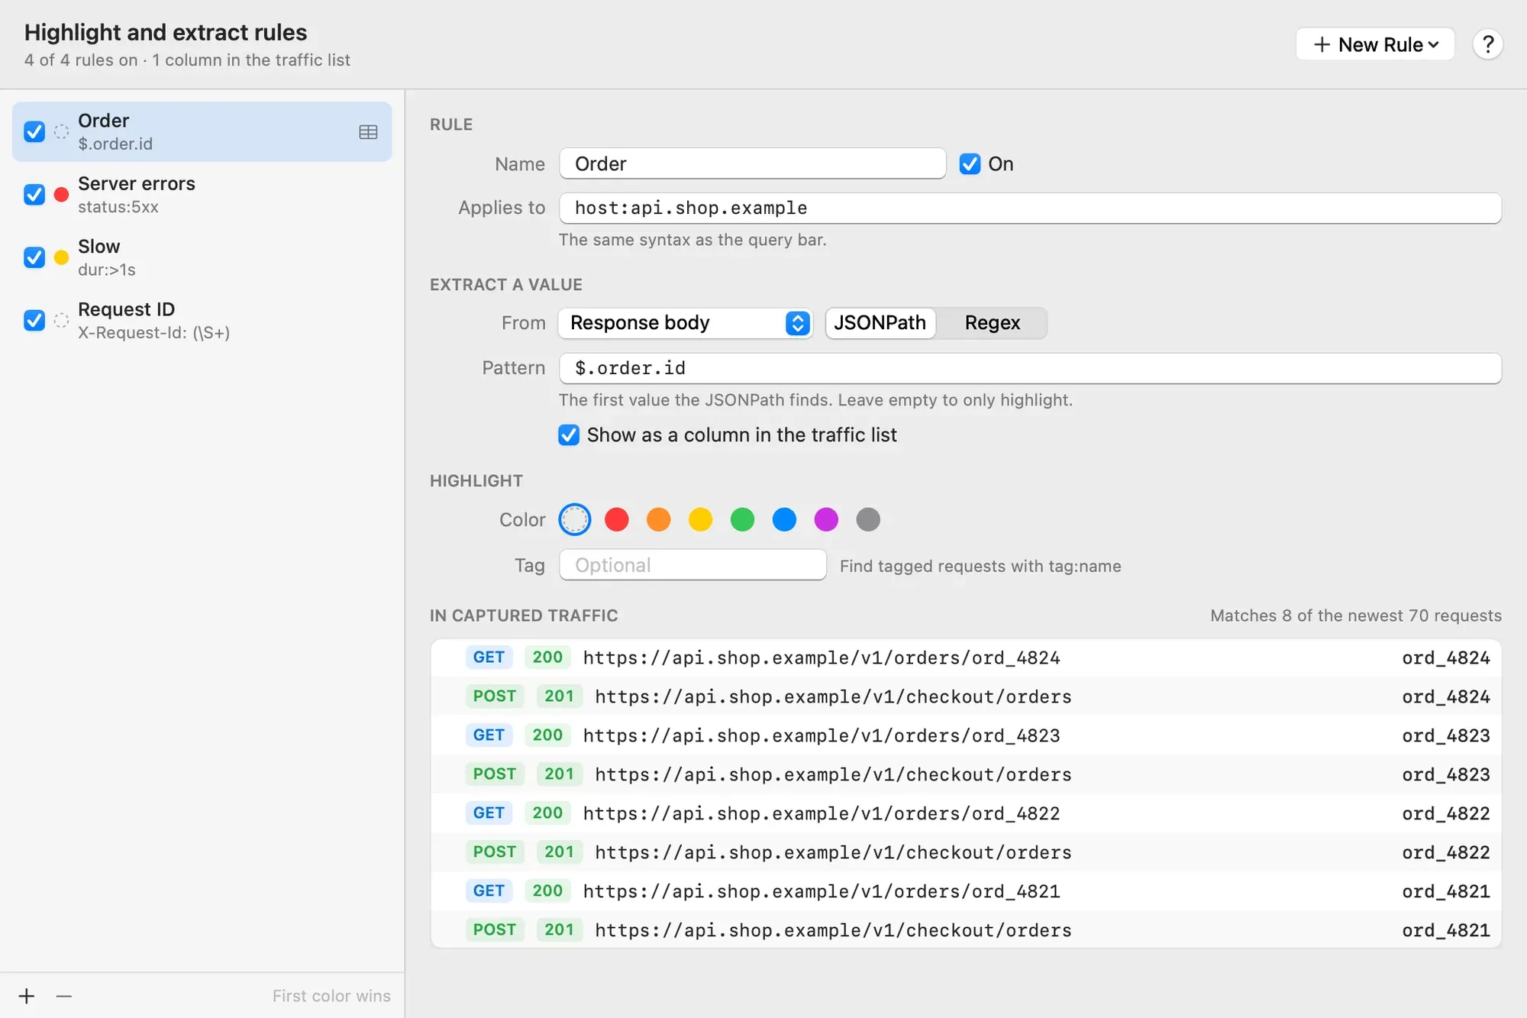Select the Slow rule in list
The height and width of the screenshot is (1018, 1527).
click(x=202, y=257)
